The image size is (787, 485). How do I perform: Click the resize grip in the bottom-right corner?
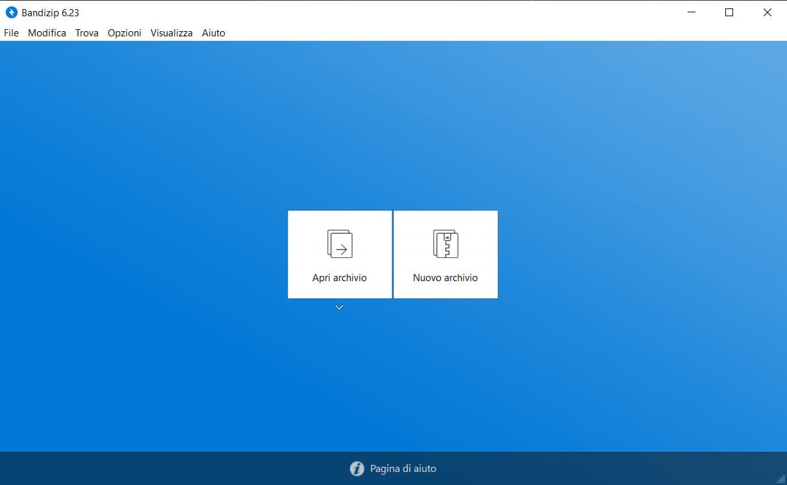pos(782,480)
